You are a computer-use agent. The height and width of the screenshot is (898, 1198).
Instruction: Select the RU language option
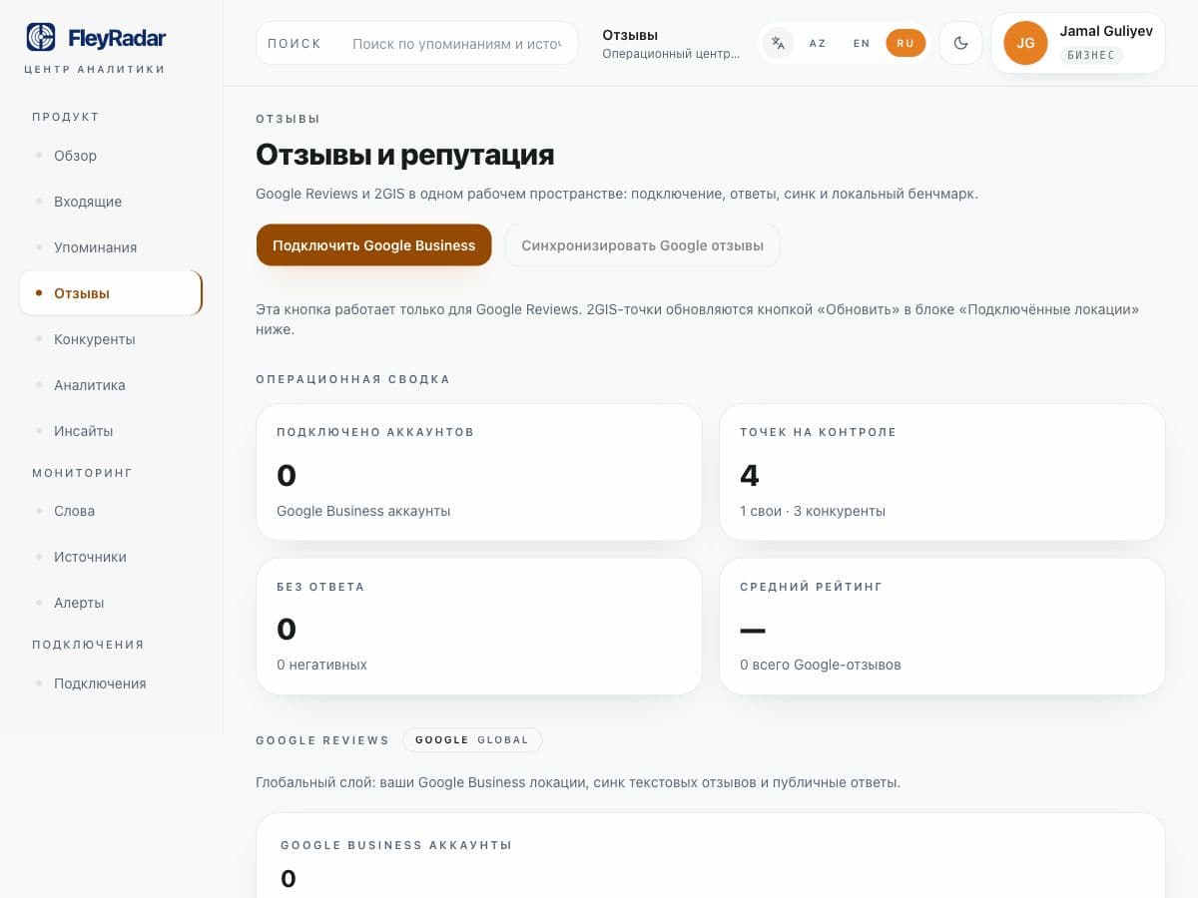coord(905,43)
